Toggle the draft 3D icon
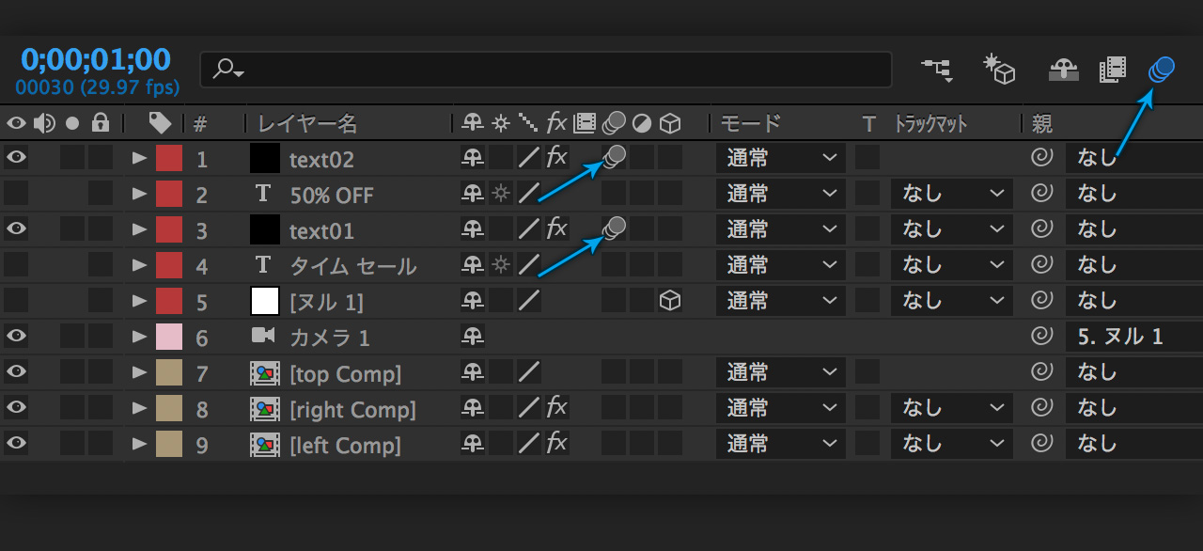This screenshot has height=551, width=1203. pos(999,69)
